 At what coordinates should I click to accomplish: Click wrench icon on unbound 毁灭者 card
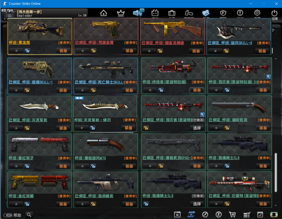pos(268,77)
